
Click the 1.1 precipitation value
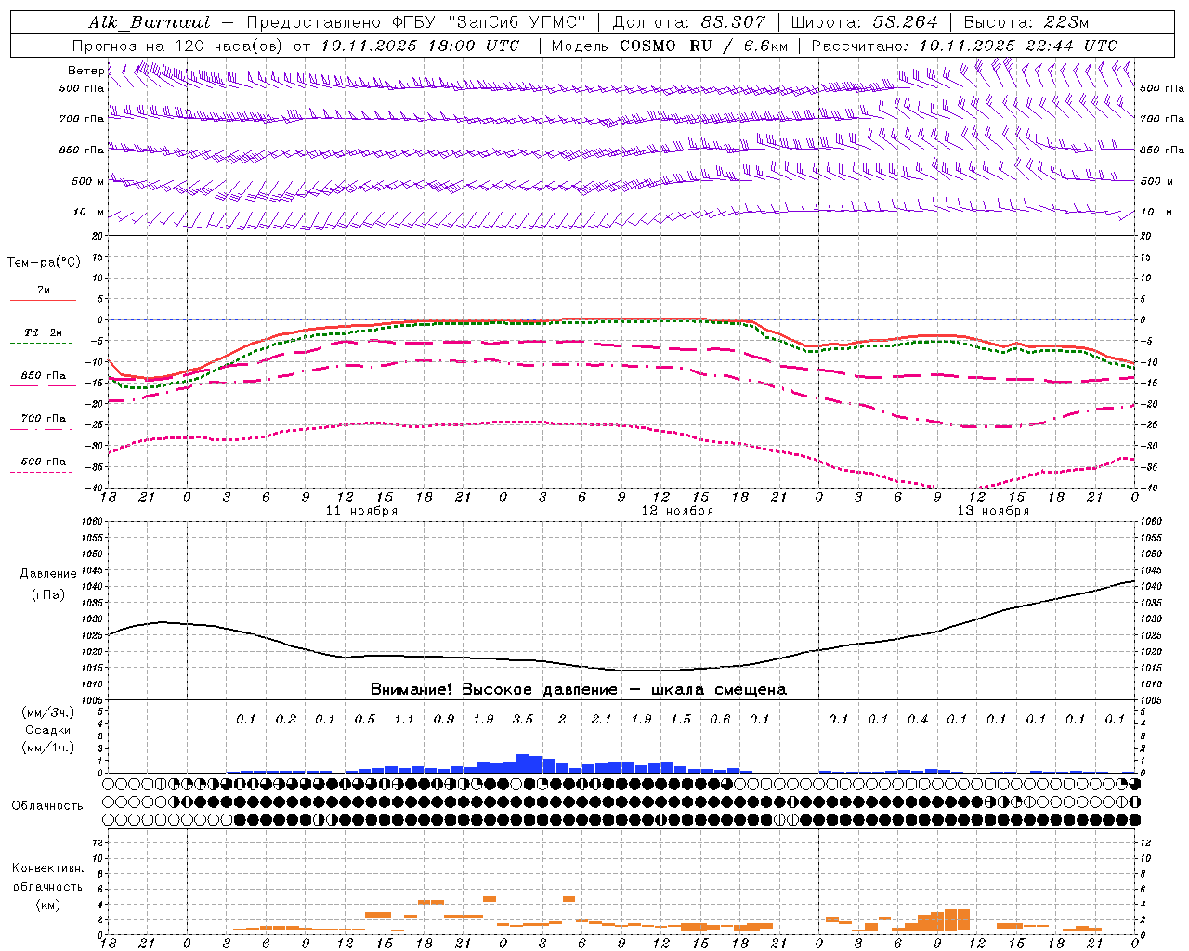[404, 720]
